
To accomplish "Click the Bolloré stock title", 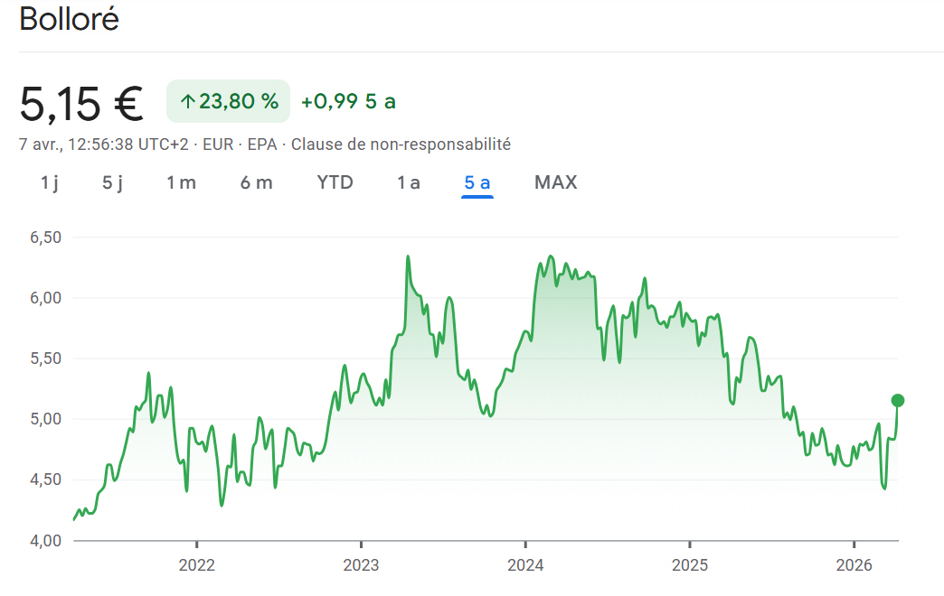I will (69, 20).
